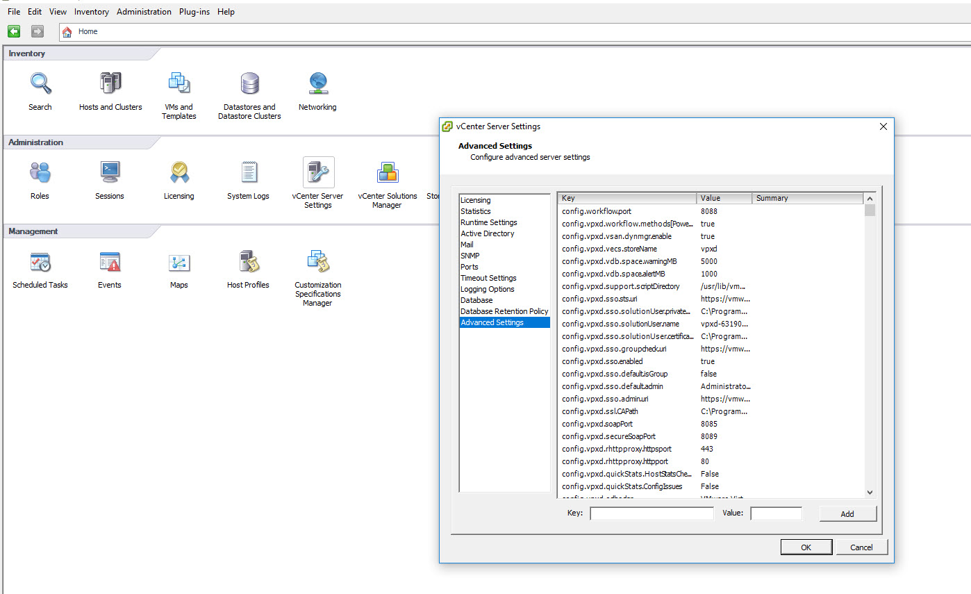Image resolution: width=971 pixels, height=594 pixels.
Task: Click OK in vCenter Server Settings
Action: tap(806, 547)
